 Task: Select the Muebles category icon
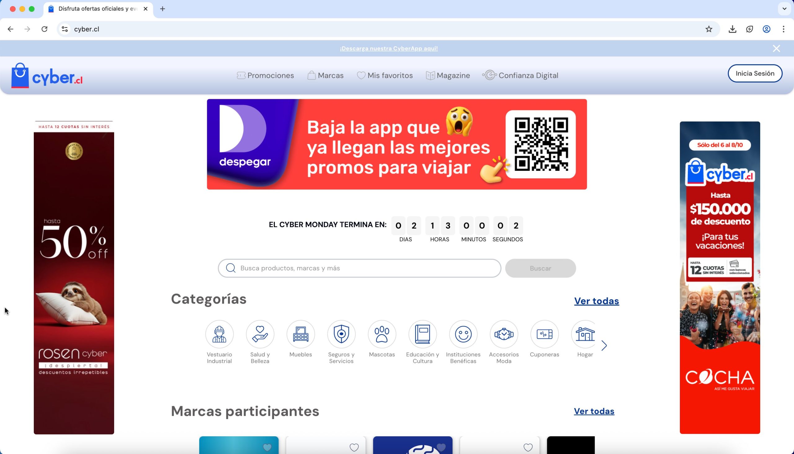pyautogui.click(x=300, y=334)
